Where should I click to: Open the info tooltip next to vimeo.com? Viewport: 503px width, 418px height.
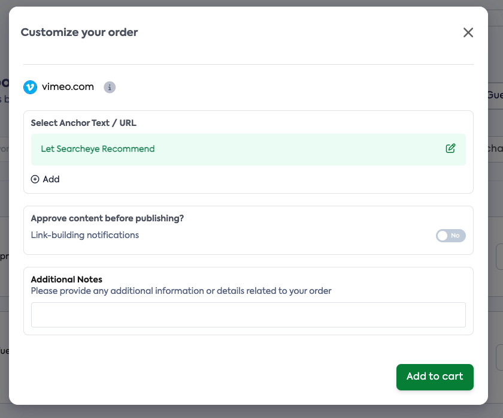[110, 88]
